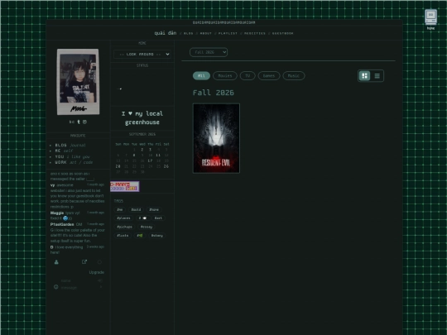Open the Blog link in top nav
Image resolution: width=447 pixels, height=335 pixels.
pos(188,33)
